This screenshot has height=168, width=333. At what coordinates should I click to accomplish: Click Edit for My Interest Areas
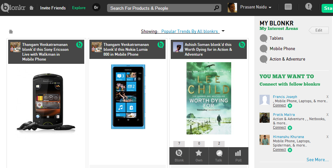pos(319,30)
